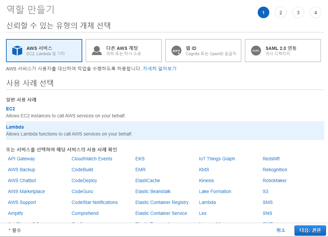Screen dimensions: 328x237
Task: Select SNS service
Action: pos(267,213)
